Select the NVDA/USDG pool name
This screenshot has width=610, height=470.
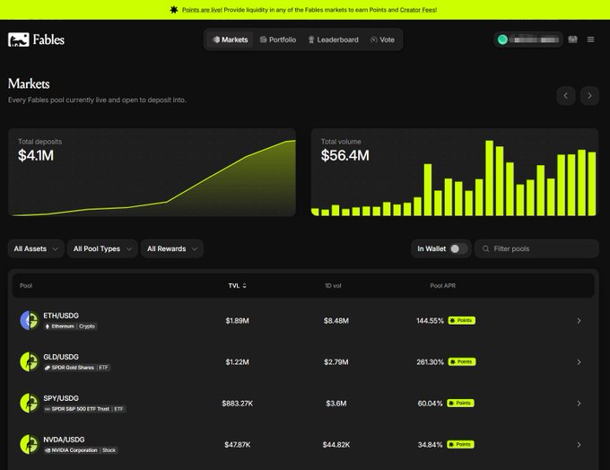[64, 440]
